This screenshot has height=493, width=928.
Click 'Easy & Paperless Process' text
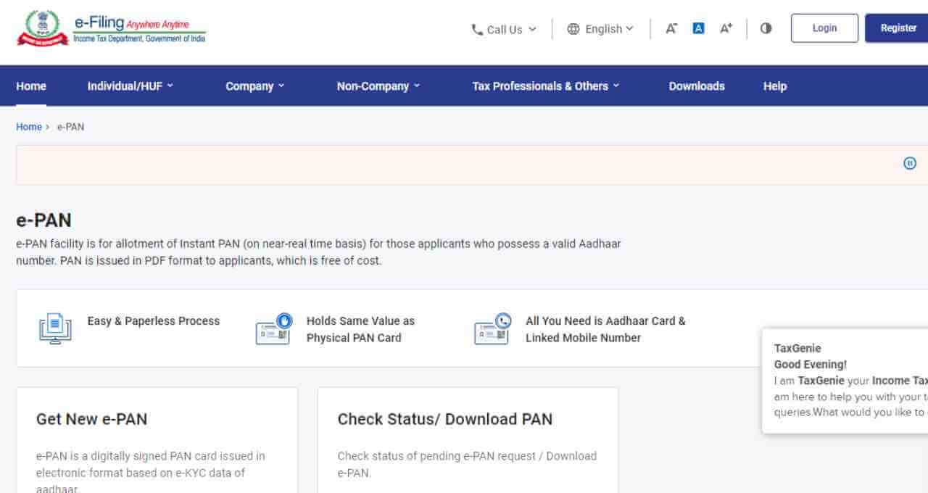(x=154, y=320)
